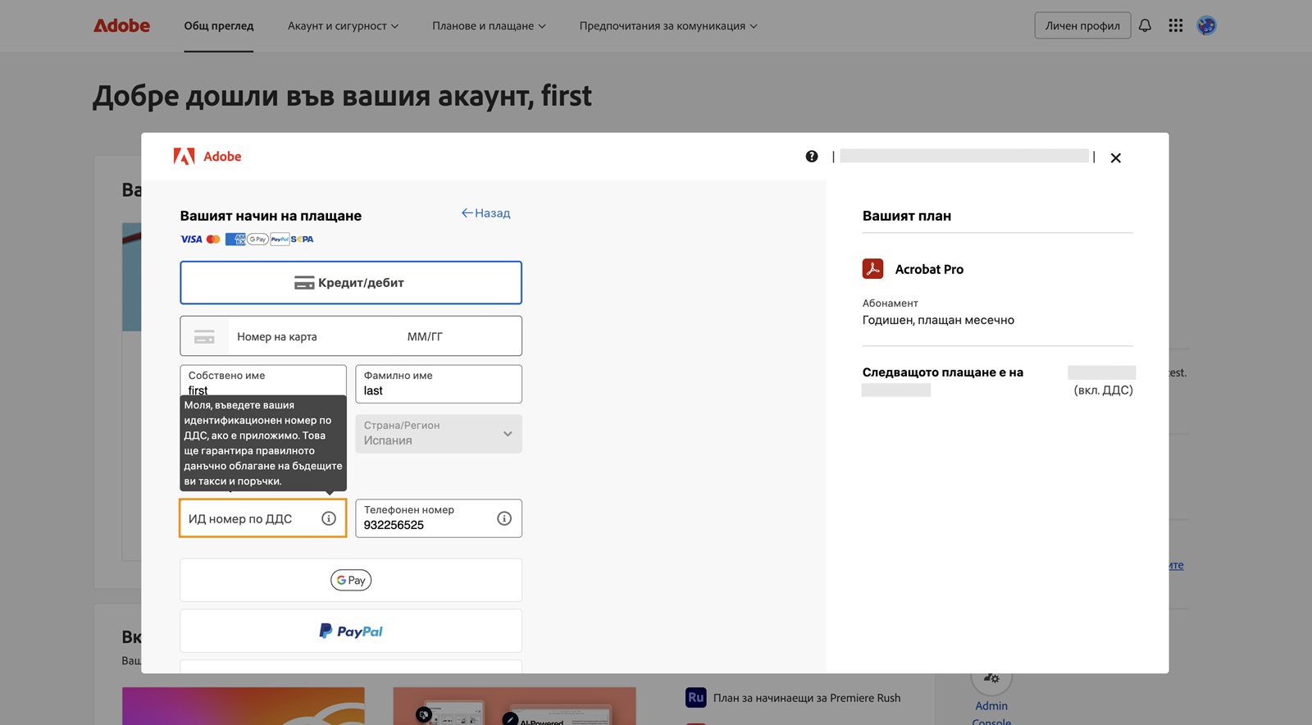Go back using the Назад link
This screenshot has width=1312, height=725.
[x=485, y=213]
